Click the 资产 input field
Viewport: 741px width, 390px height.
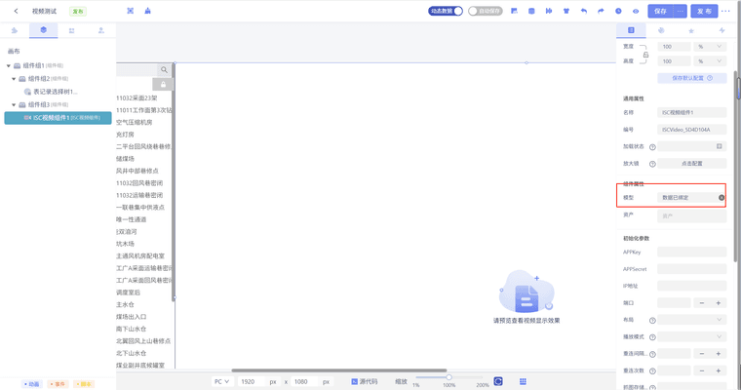[x=692, y=216]
